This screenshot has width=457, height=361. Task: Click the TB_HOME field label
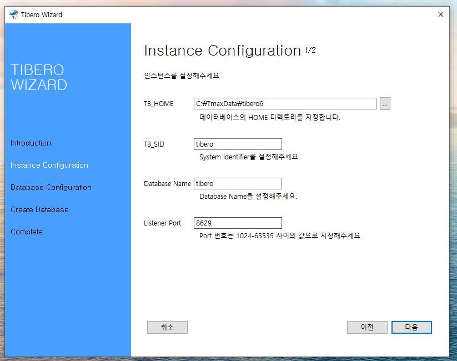click(x=159, y=104)
